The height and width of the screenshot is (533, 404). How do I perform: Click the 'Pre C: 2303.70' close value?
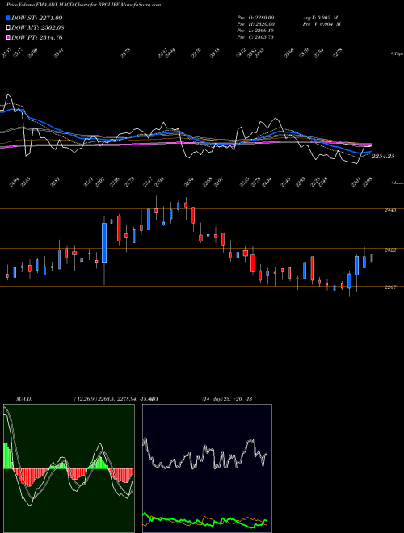255,37
